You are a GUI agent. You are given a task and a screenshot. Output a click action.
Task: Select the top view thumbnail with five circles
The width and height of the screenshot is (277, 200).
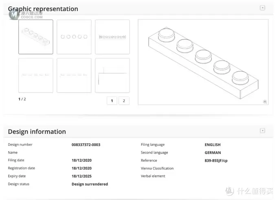tap(74, 37)
